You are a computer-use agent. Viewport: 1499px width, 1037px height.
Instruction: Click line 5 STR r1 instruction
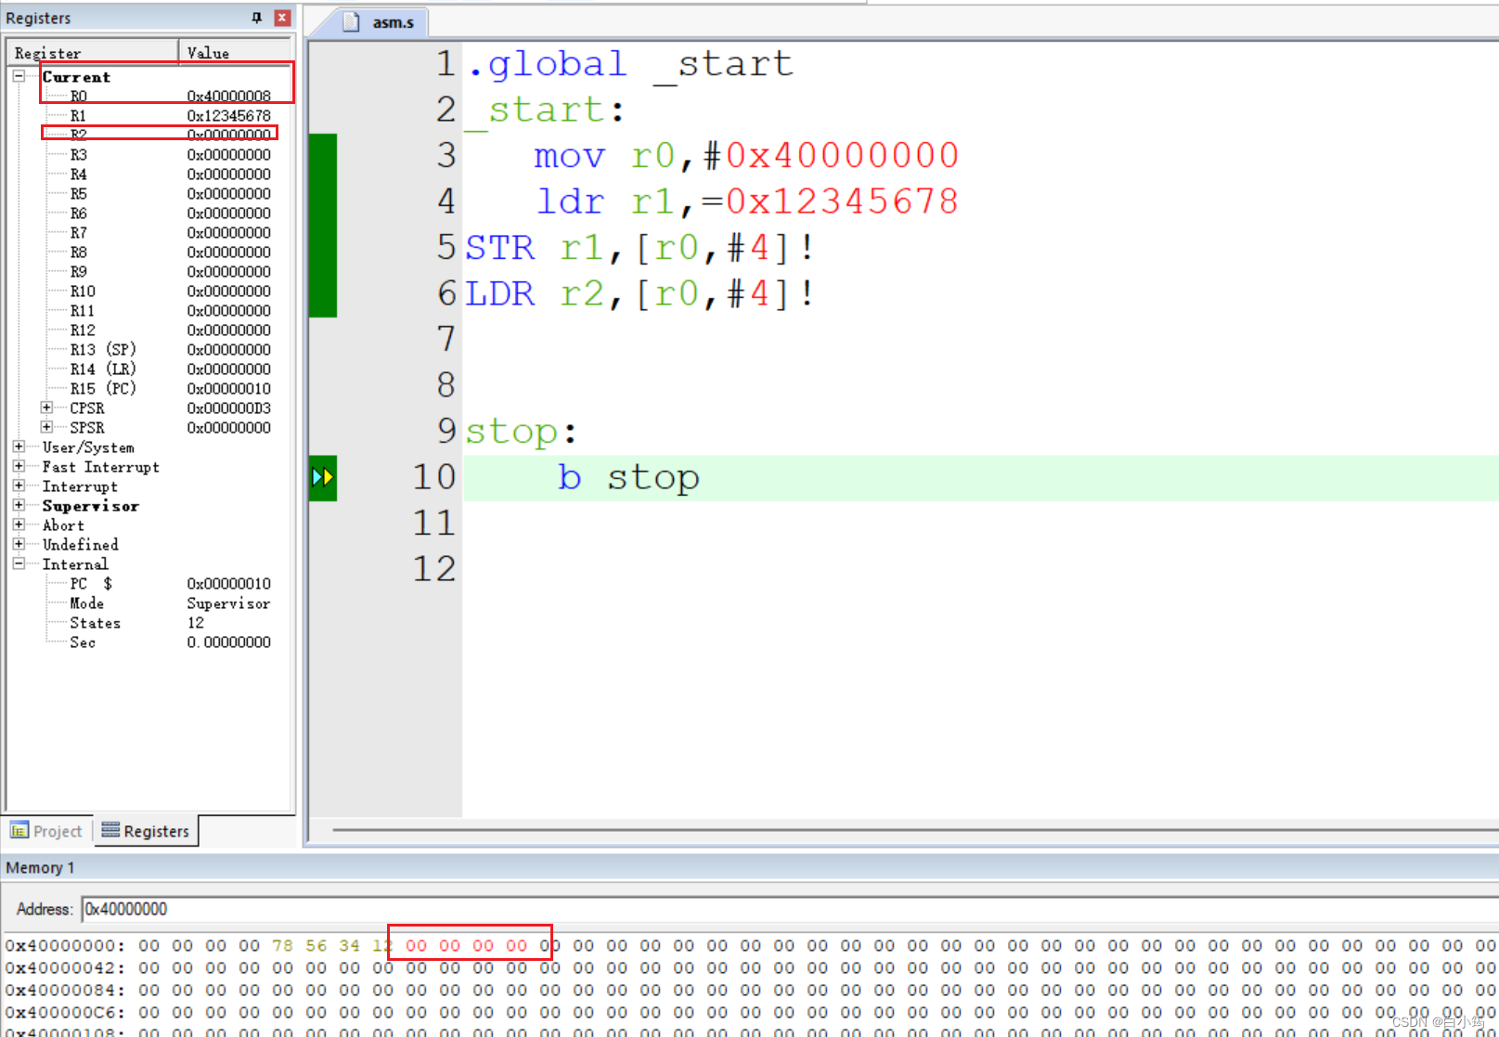point(640,248)
